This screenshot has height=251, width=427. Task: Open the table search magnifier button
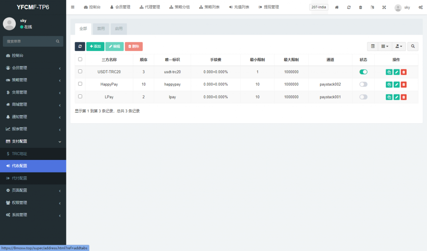[413, 46]
